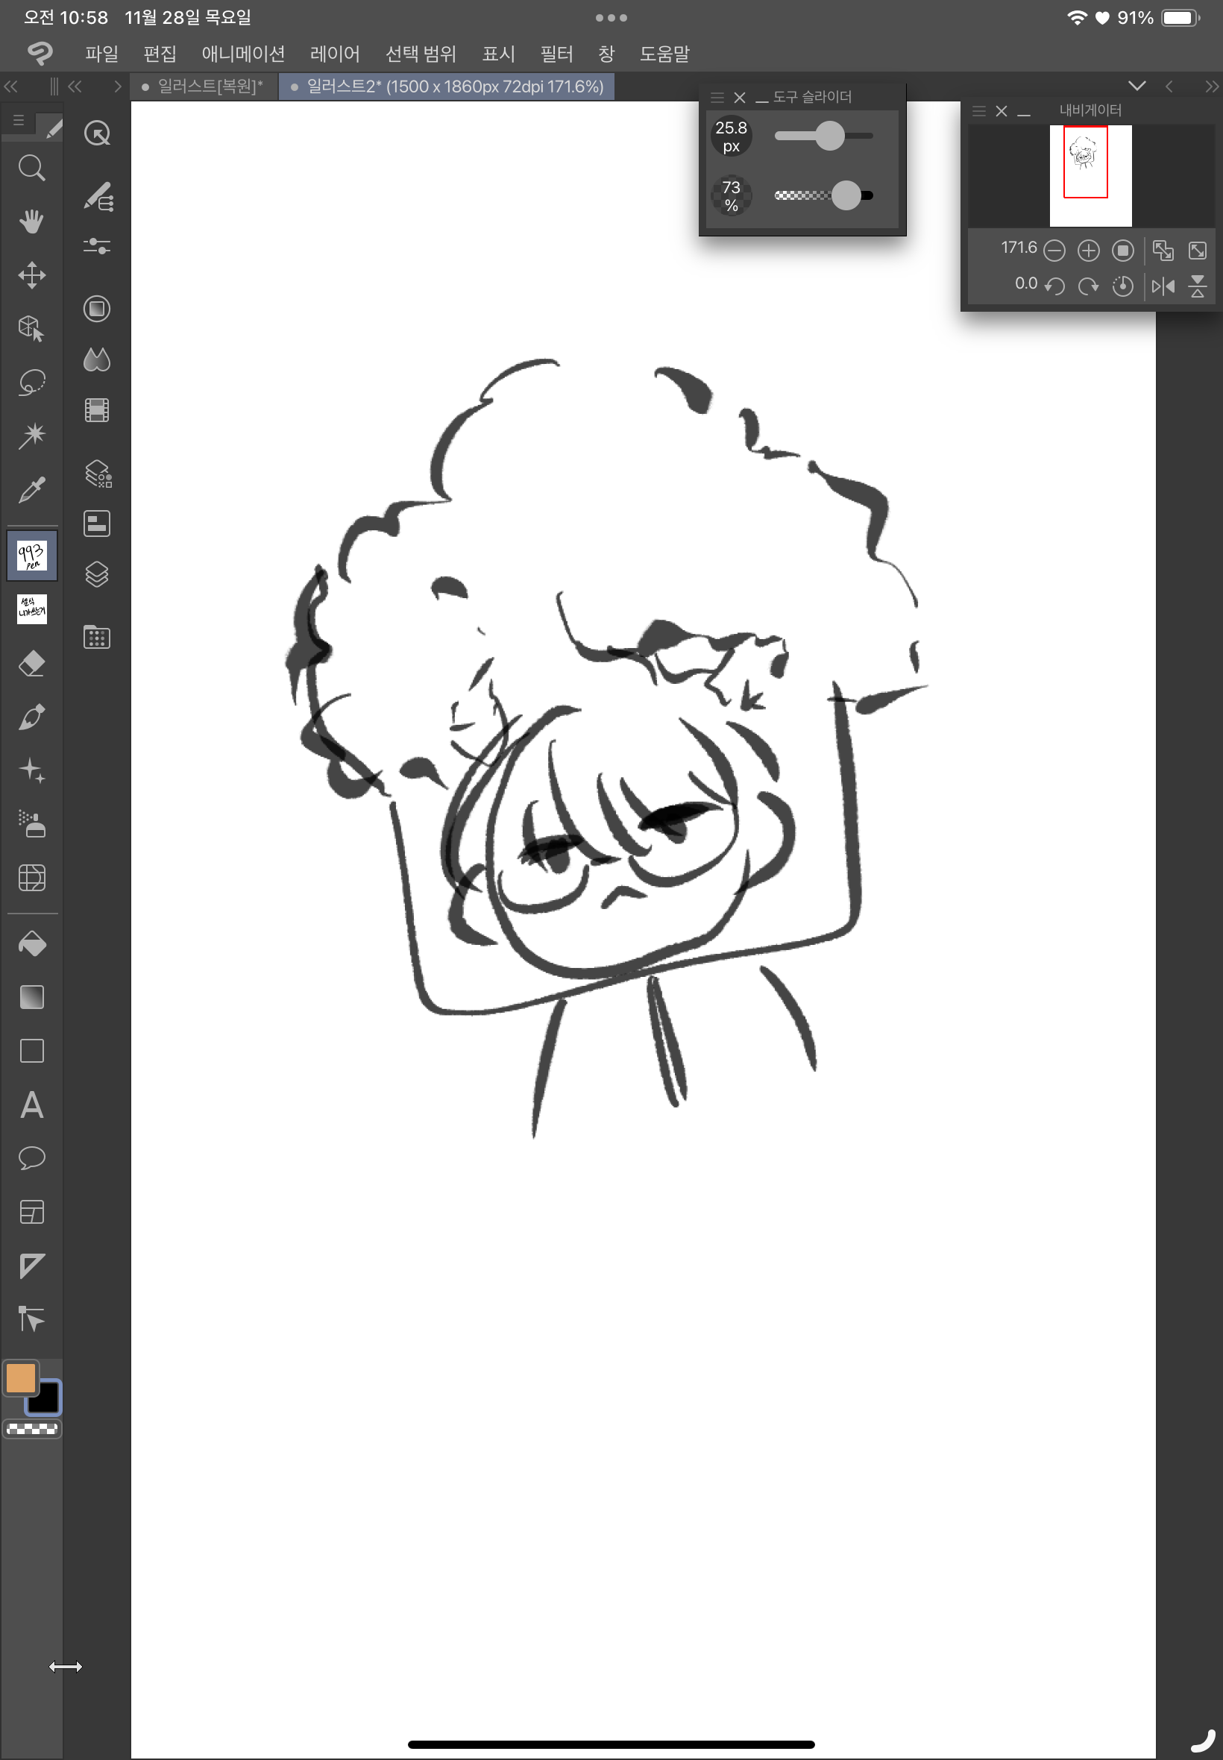The image size is (1223, 1760).
Task: Open the Material layers panel icon
Action: click(x=98, y=474)
